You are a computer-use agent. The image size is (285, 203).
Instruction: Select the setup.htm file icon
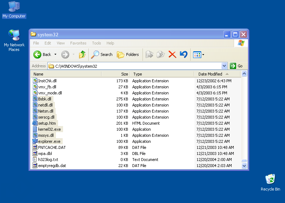point(35,123)
